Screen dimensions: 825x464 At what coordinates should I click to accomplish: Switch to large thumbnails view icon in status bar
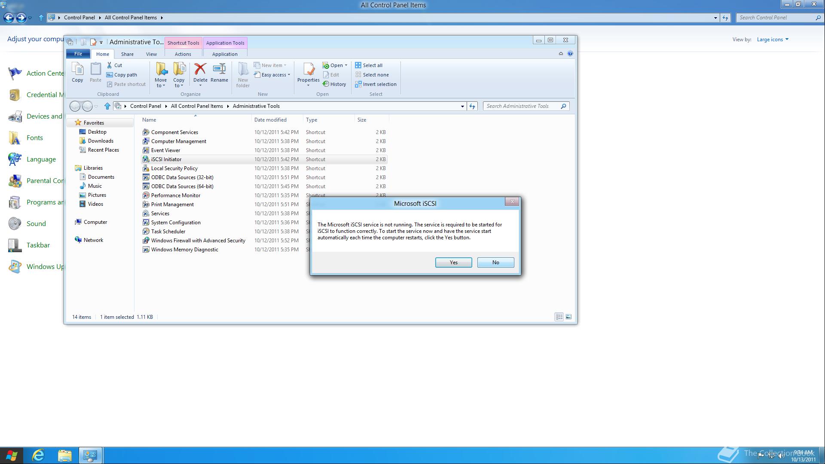[568, 317]
